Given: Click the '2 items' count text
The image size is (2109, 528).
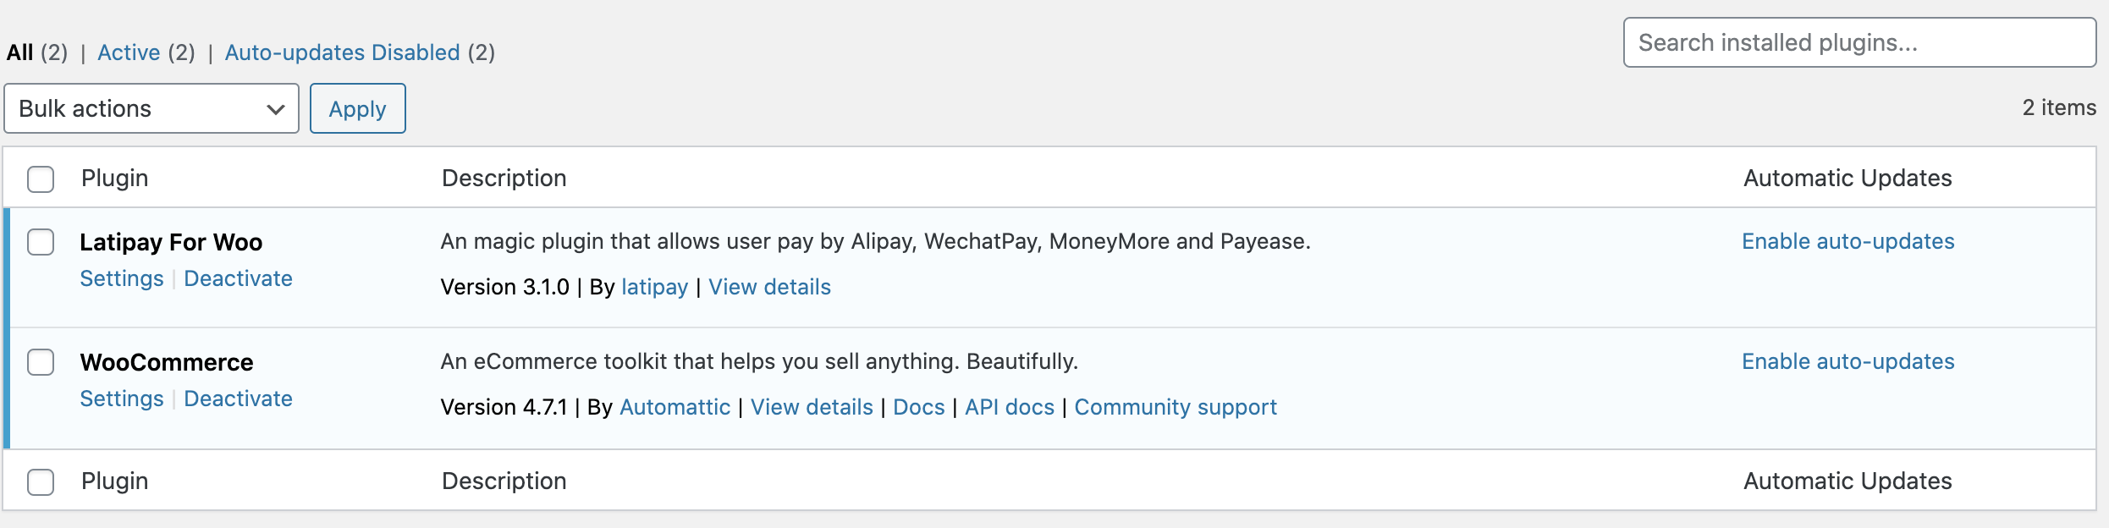Looking at the screenshot, I should point(2060,107).
